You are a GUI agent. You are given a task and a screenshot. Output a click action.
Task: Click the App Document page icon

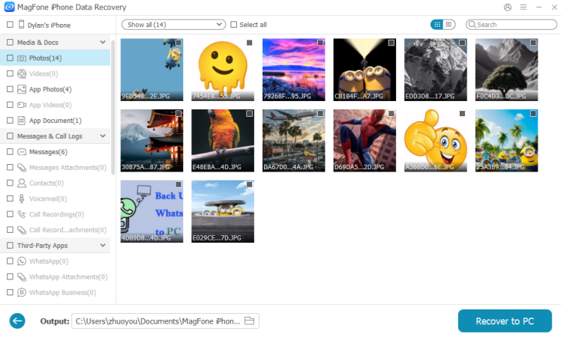[x=22, y=121]
